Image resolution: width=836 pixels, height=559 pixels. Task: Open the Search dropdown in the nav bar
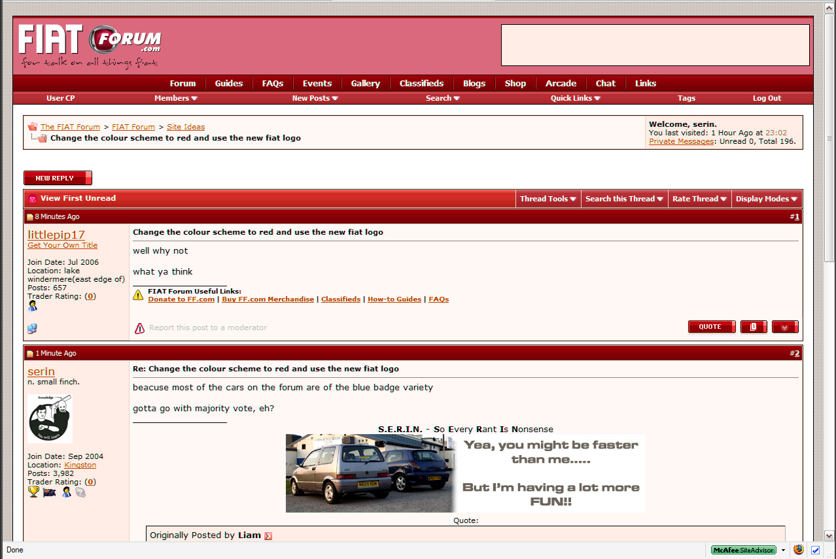coord(443,98)
